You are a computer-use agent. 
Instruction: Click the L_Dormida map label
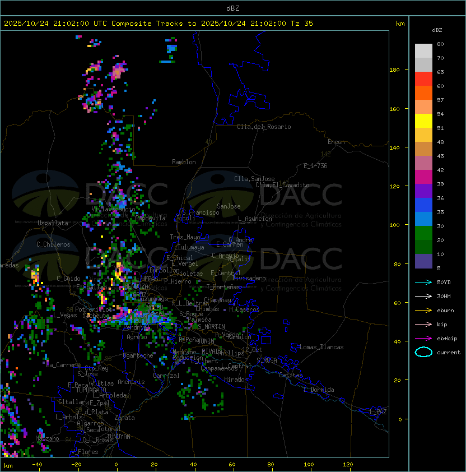(319, 390)
